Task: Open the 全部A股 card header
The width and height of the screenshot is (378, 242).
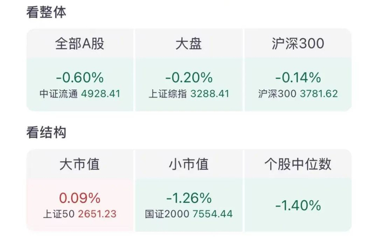Action: (79, 44)
